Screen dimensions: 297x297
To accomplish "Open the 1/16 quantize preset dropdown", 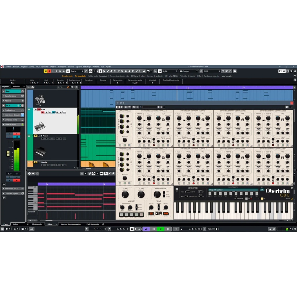I will coord(212,71).
